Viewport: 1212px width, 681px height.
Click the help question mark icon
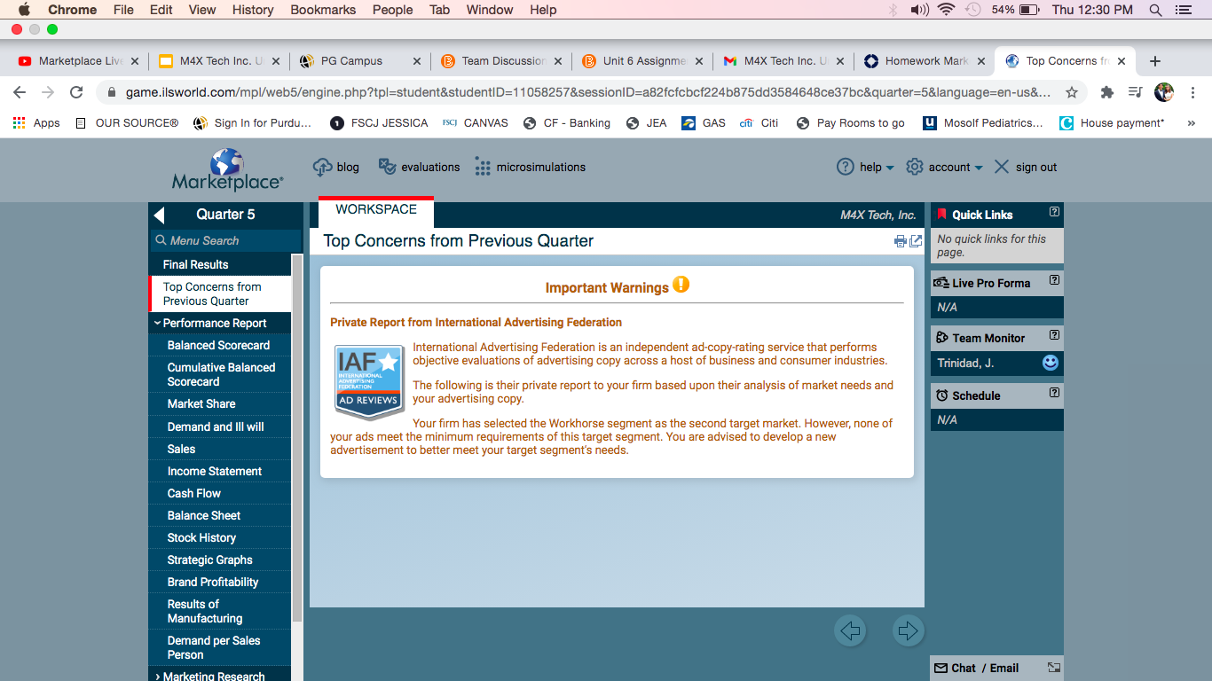click(x=846, y=167)
